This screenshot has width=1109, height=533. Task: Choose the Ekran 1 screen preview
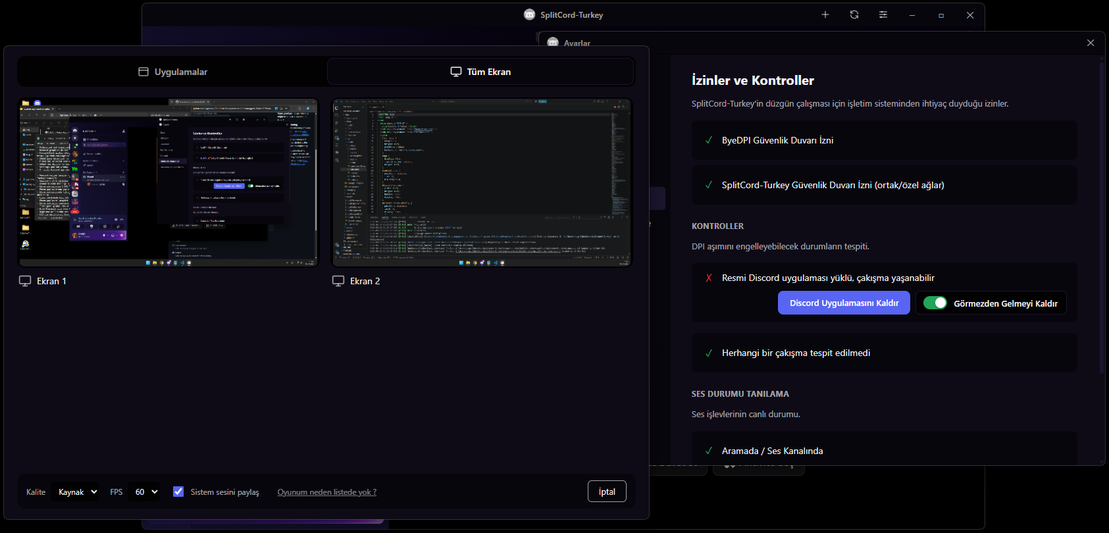pos(168,183)
